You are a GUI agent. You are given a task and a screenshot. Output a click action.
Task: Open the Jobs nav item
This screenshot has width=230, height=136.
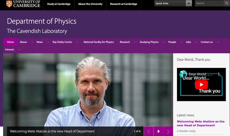click(x=188, y=42)
